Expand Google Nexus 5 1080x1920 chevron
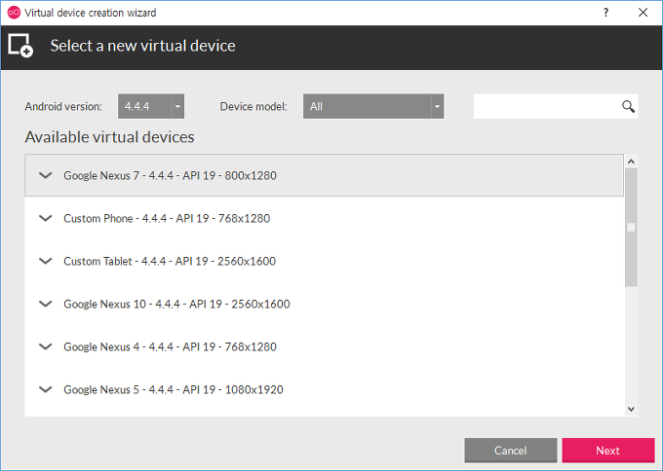This screenshot has height=471, width=663. [45, 389]
